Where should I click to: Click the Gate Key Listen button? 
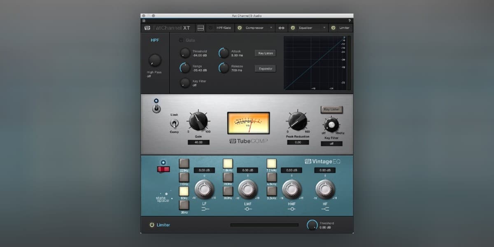coord(266,53)
